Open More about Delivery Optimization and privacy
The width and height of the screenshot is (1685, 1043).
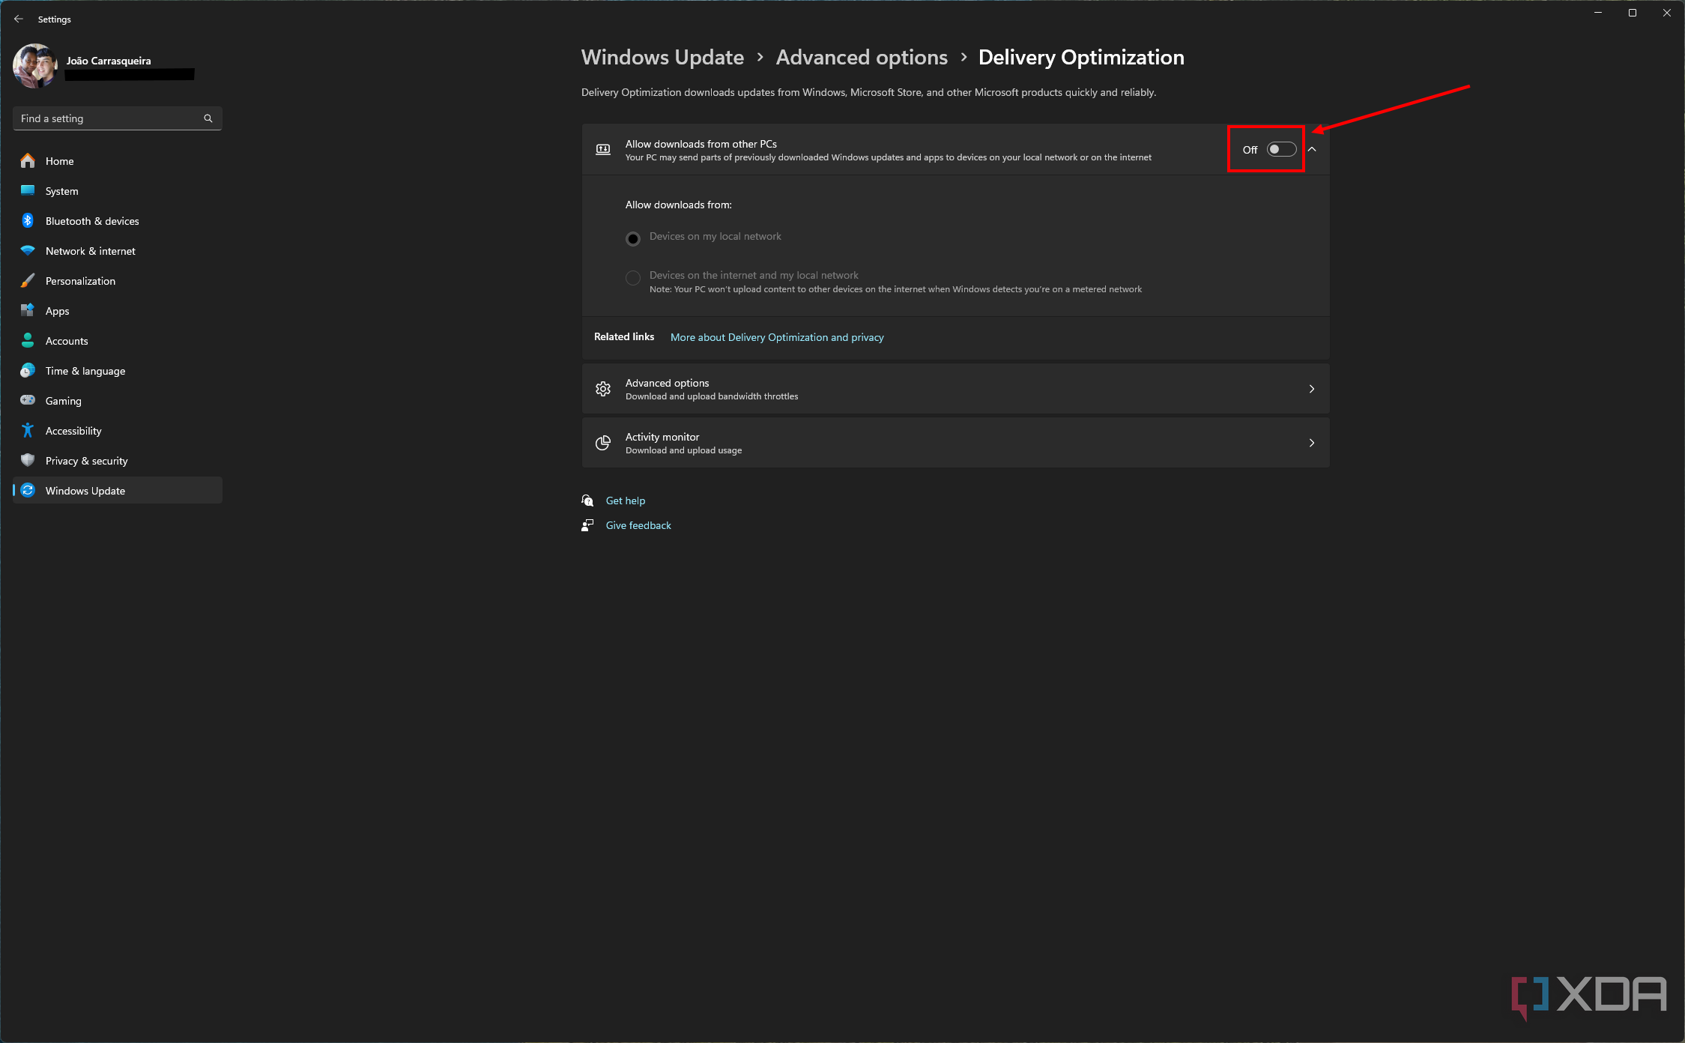[x=777, y=337]
